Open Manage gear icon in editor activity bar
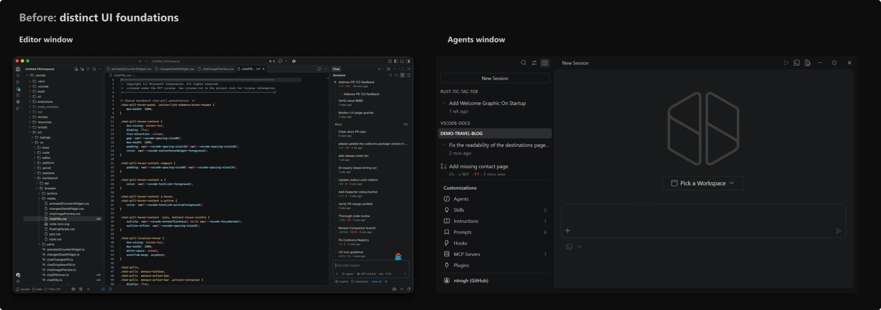The image size is (881, 310). click(x=18, y=281)
